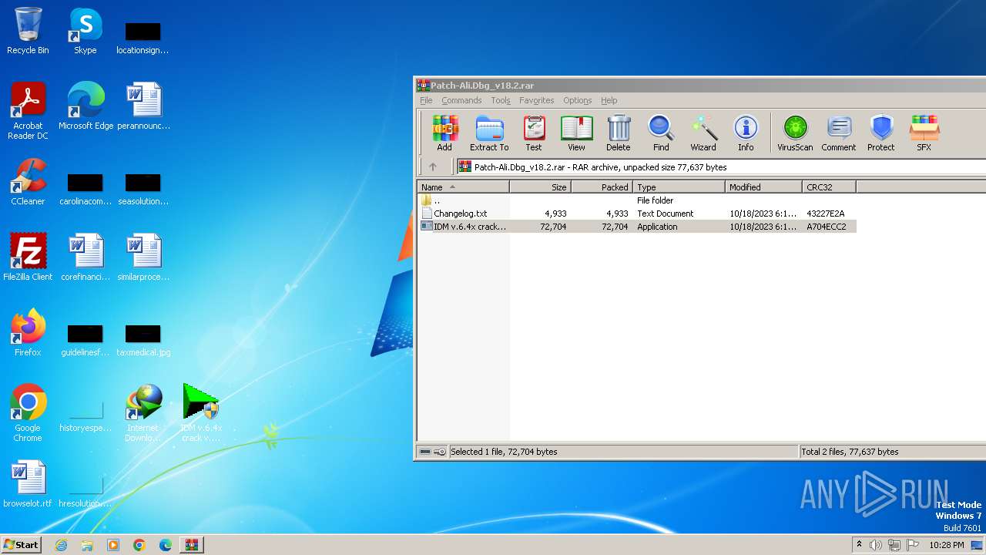
Task: Click the drive icons in WinRAR status bar
Action: tap(432, 452)
